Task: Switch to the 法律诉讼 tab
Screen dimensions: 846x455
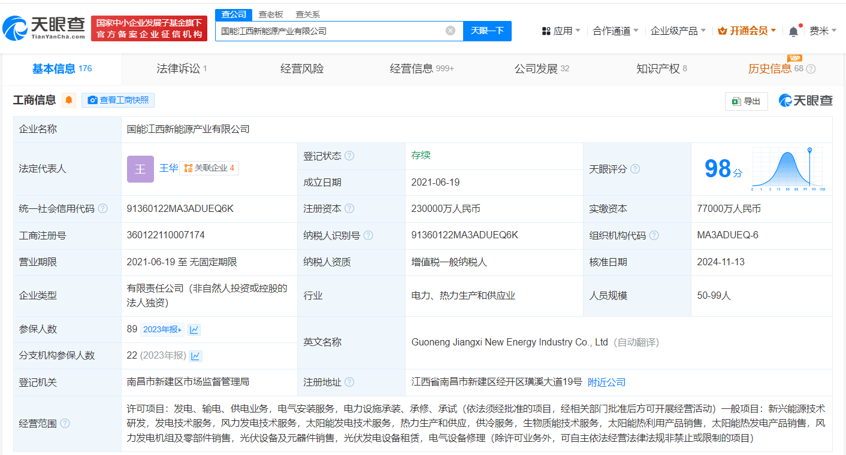Action: tap(182, 69)
